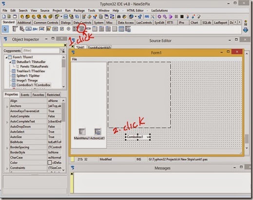Open the Project menu
Image resolution: width=253 pixels, height=200 pixels.
(x=57, y=11)
